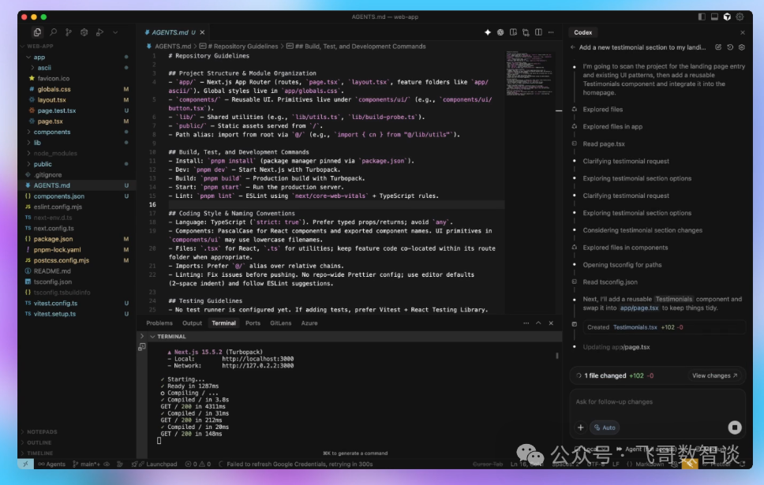Viewport: 764px width, 485px height.
Task: Open layout.tsx in the explorer
Action: pyautogui.click(x=51, y=100)
